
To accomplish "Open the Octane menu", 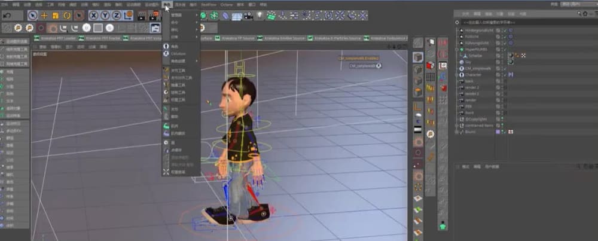I will [227, 5].
